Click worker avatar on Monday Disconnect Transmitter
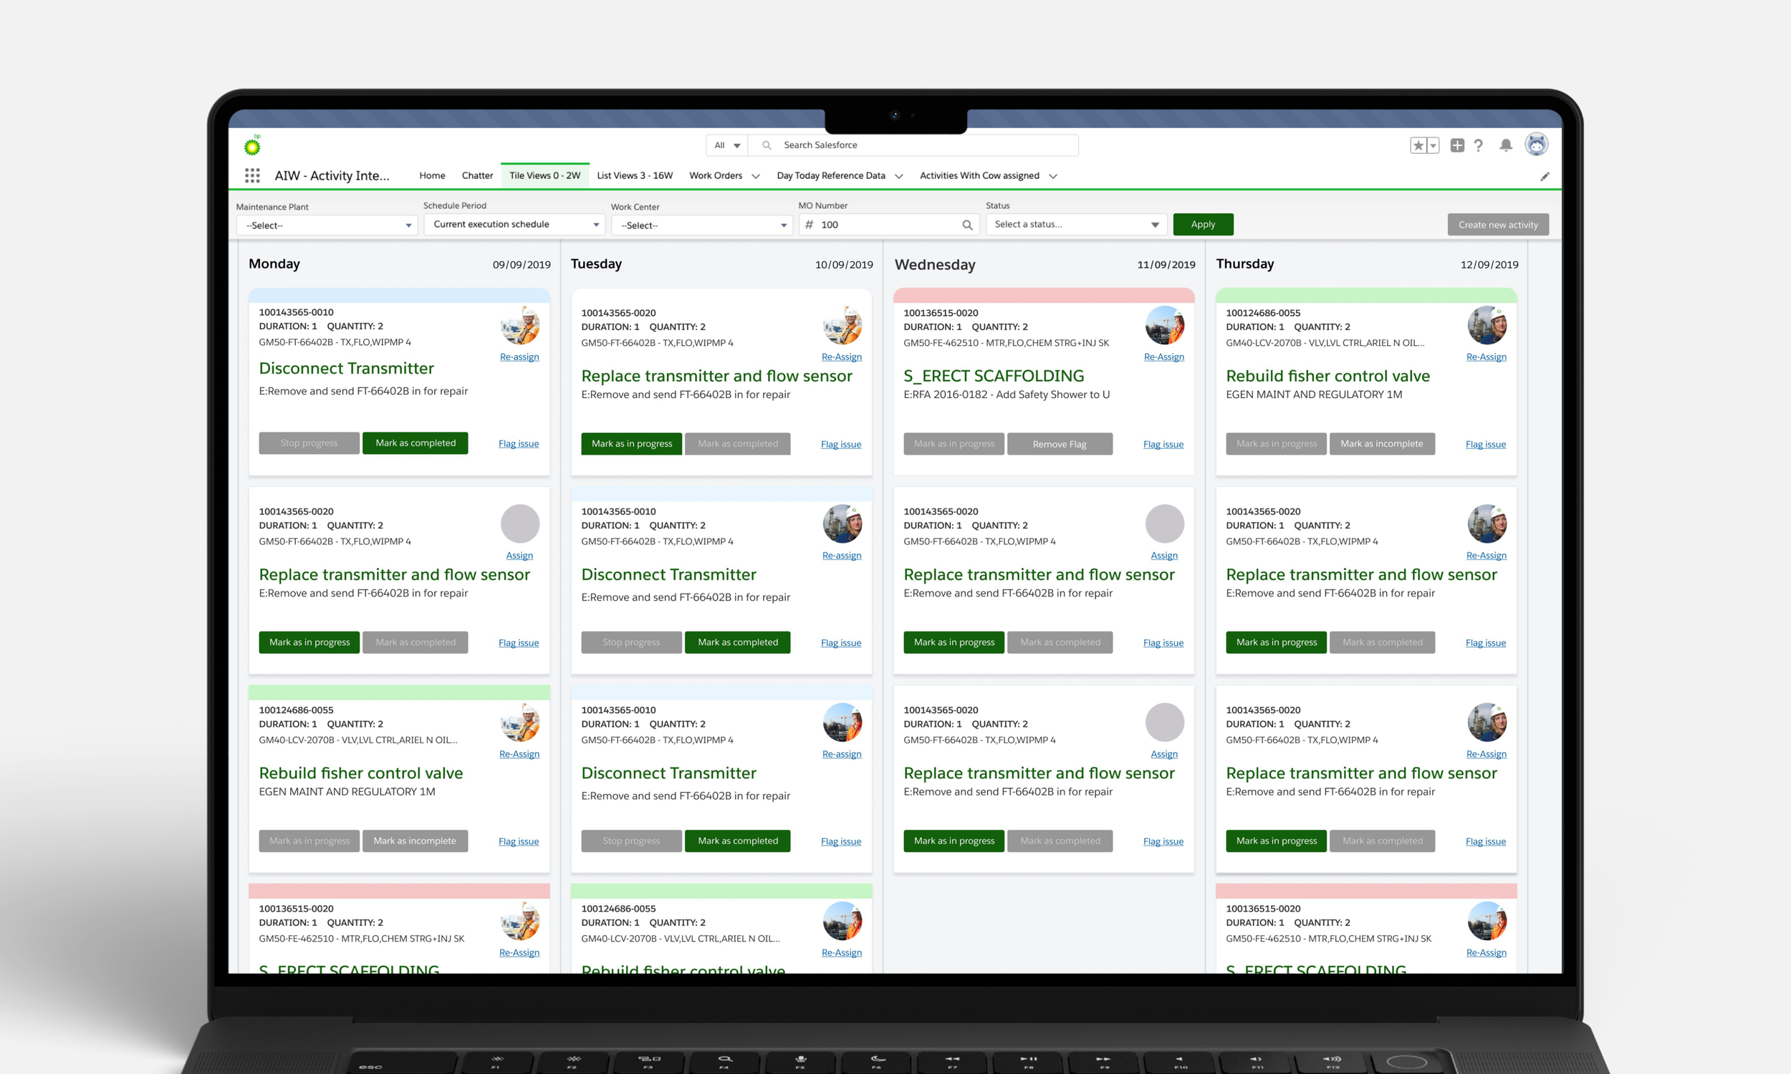 coord(520,325)
